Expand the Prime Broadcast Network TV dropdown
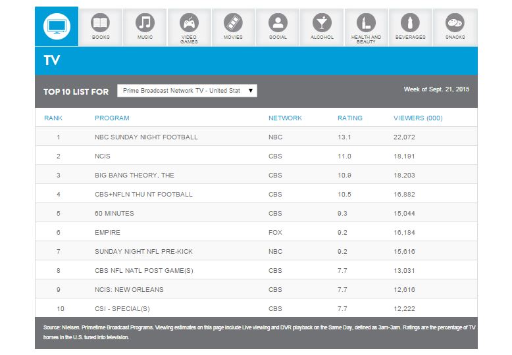The width and height of the screenshot is (512, 355). coord(187,91)
